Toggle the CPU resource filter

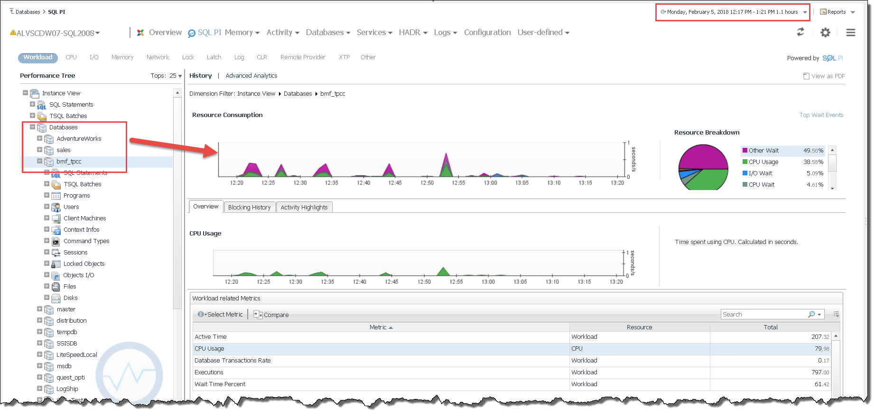[71, 57]
